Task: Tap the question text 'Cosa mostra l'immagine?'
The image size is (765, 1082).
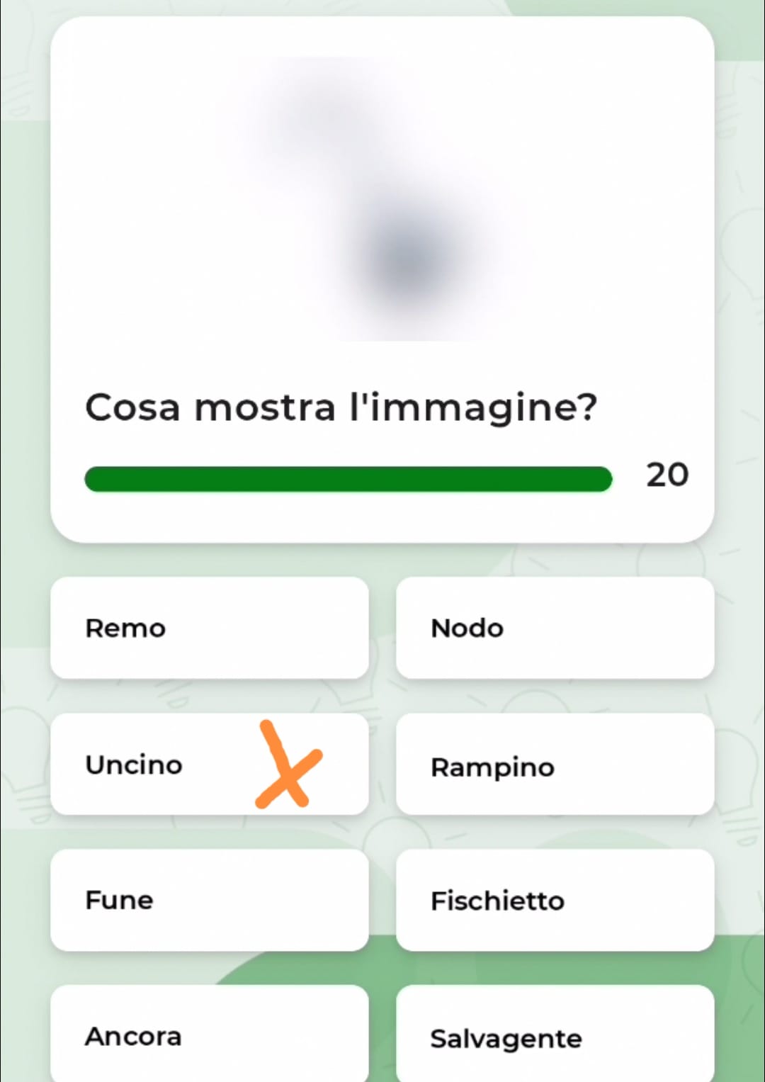Action: tap(341, 407)
